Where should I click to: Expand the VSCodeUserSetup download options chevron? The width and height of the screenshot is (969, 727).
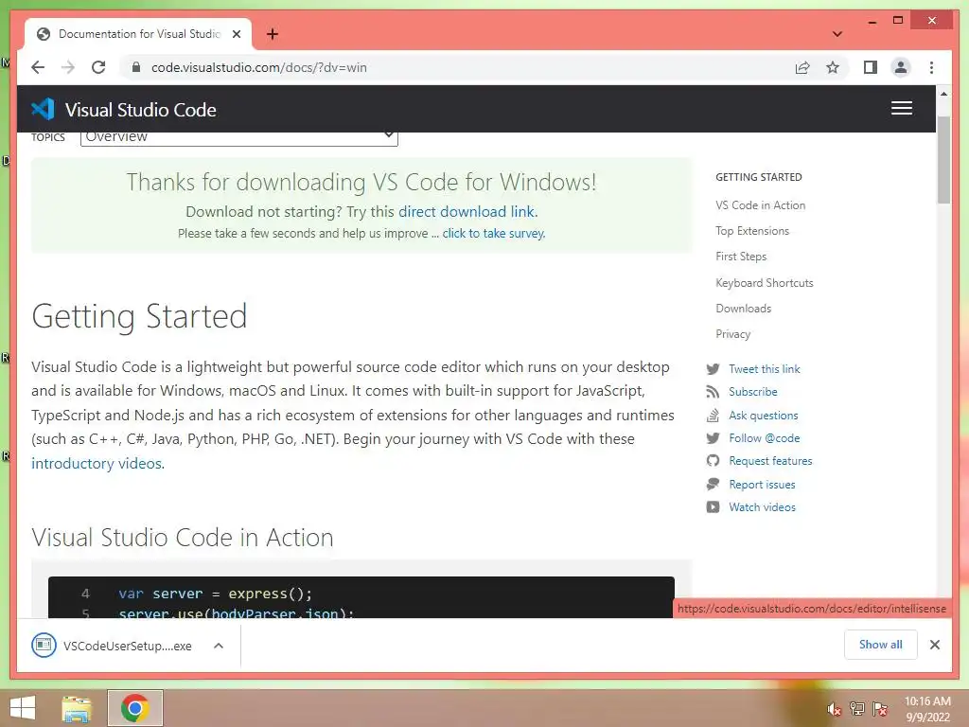tap(219, 646)
